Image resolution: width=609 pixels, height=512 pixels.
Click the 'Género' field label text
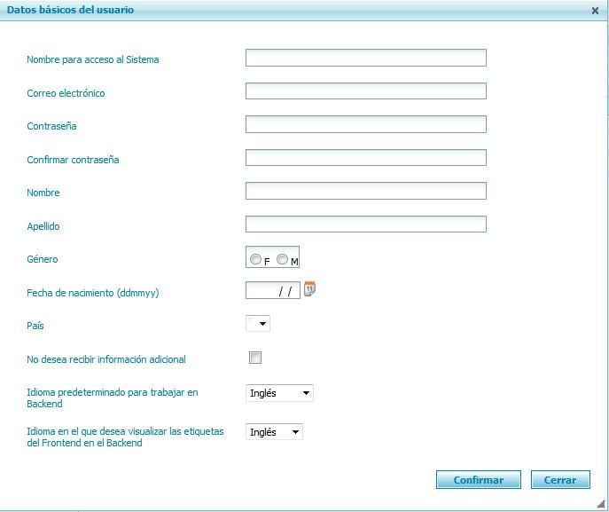[43, 259]
